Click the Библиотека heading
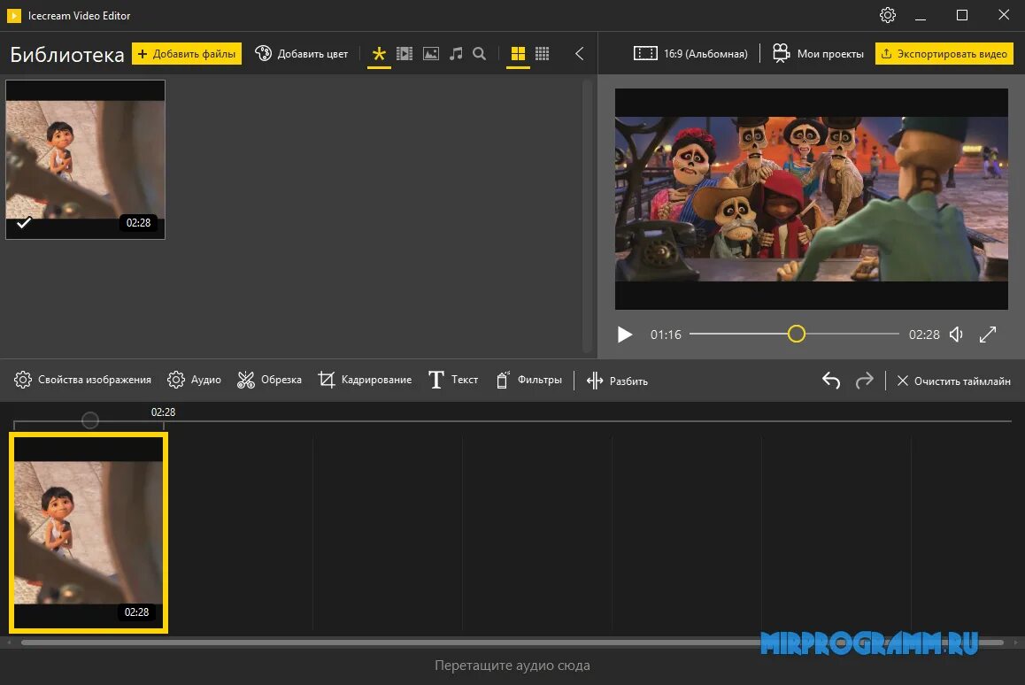This screenshot has height=685, width=1025. 67,54
